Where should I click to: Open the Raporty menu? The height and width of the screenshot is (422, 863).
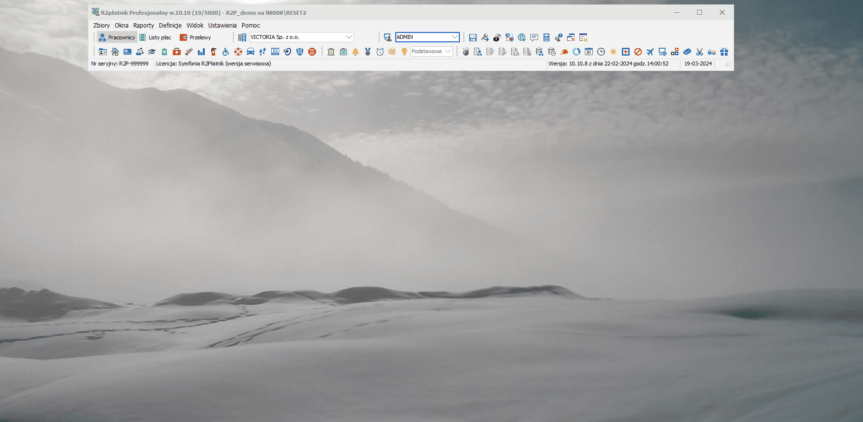click(x=144, y=26)
